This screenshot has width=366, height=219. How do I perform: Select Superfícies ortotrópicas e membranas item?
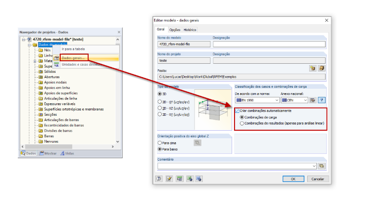point(74,109)
